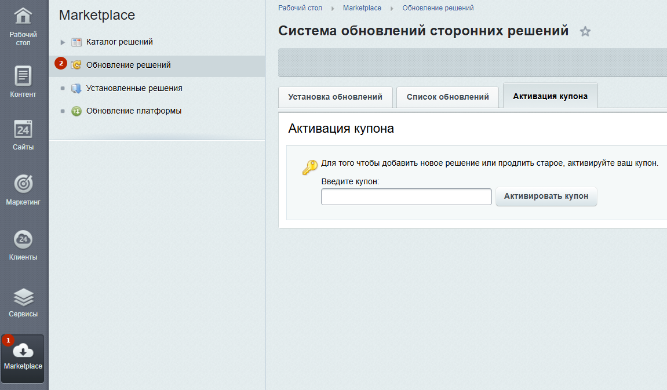Click inside the coupon input field
This screenshot has height=390, width=667.
click(x=406, y=196)
